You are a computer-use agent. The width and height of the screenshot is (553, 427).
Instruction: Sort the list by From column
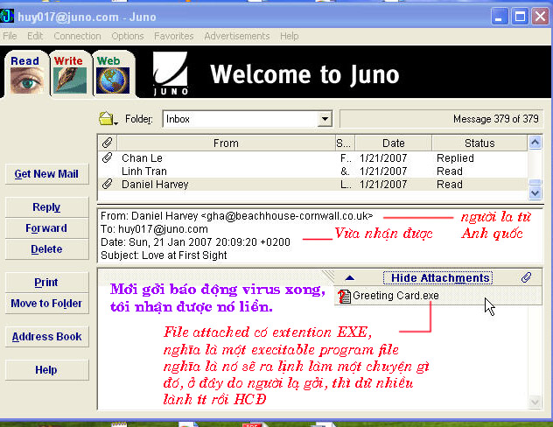click(226, 143)
